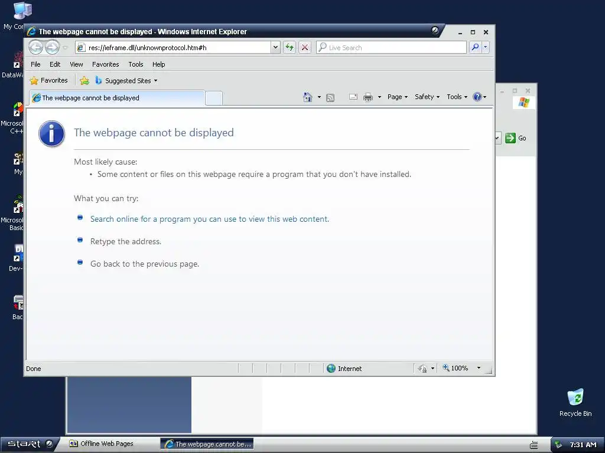
Task: Open the Help menu
Action: coord(158,64)
